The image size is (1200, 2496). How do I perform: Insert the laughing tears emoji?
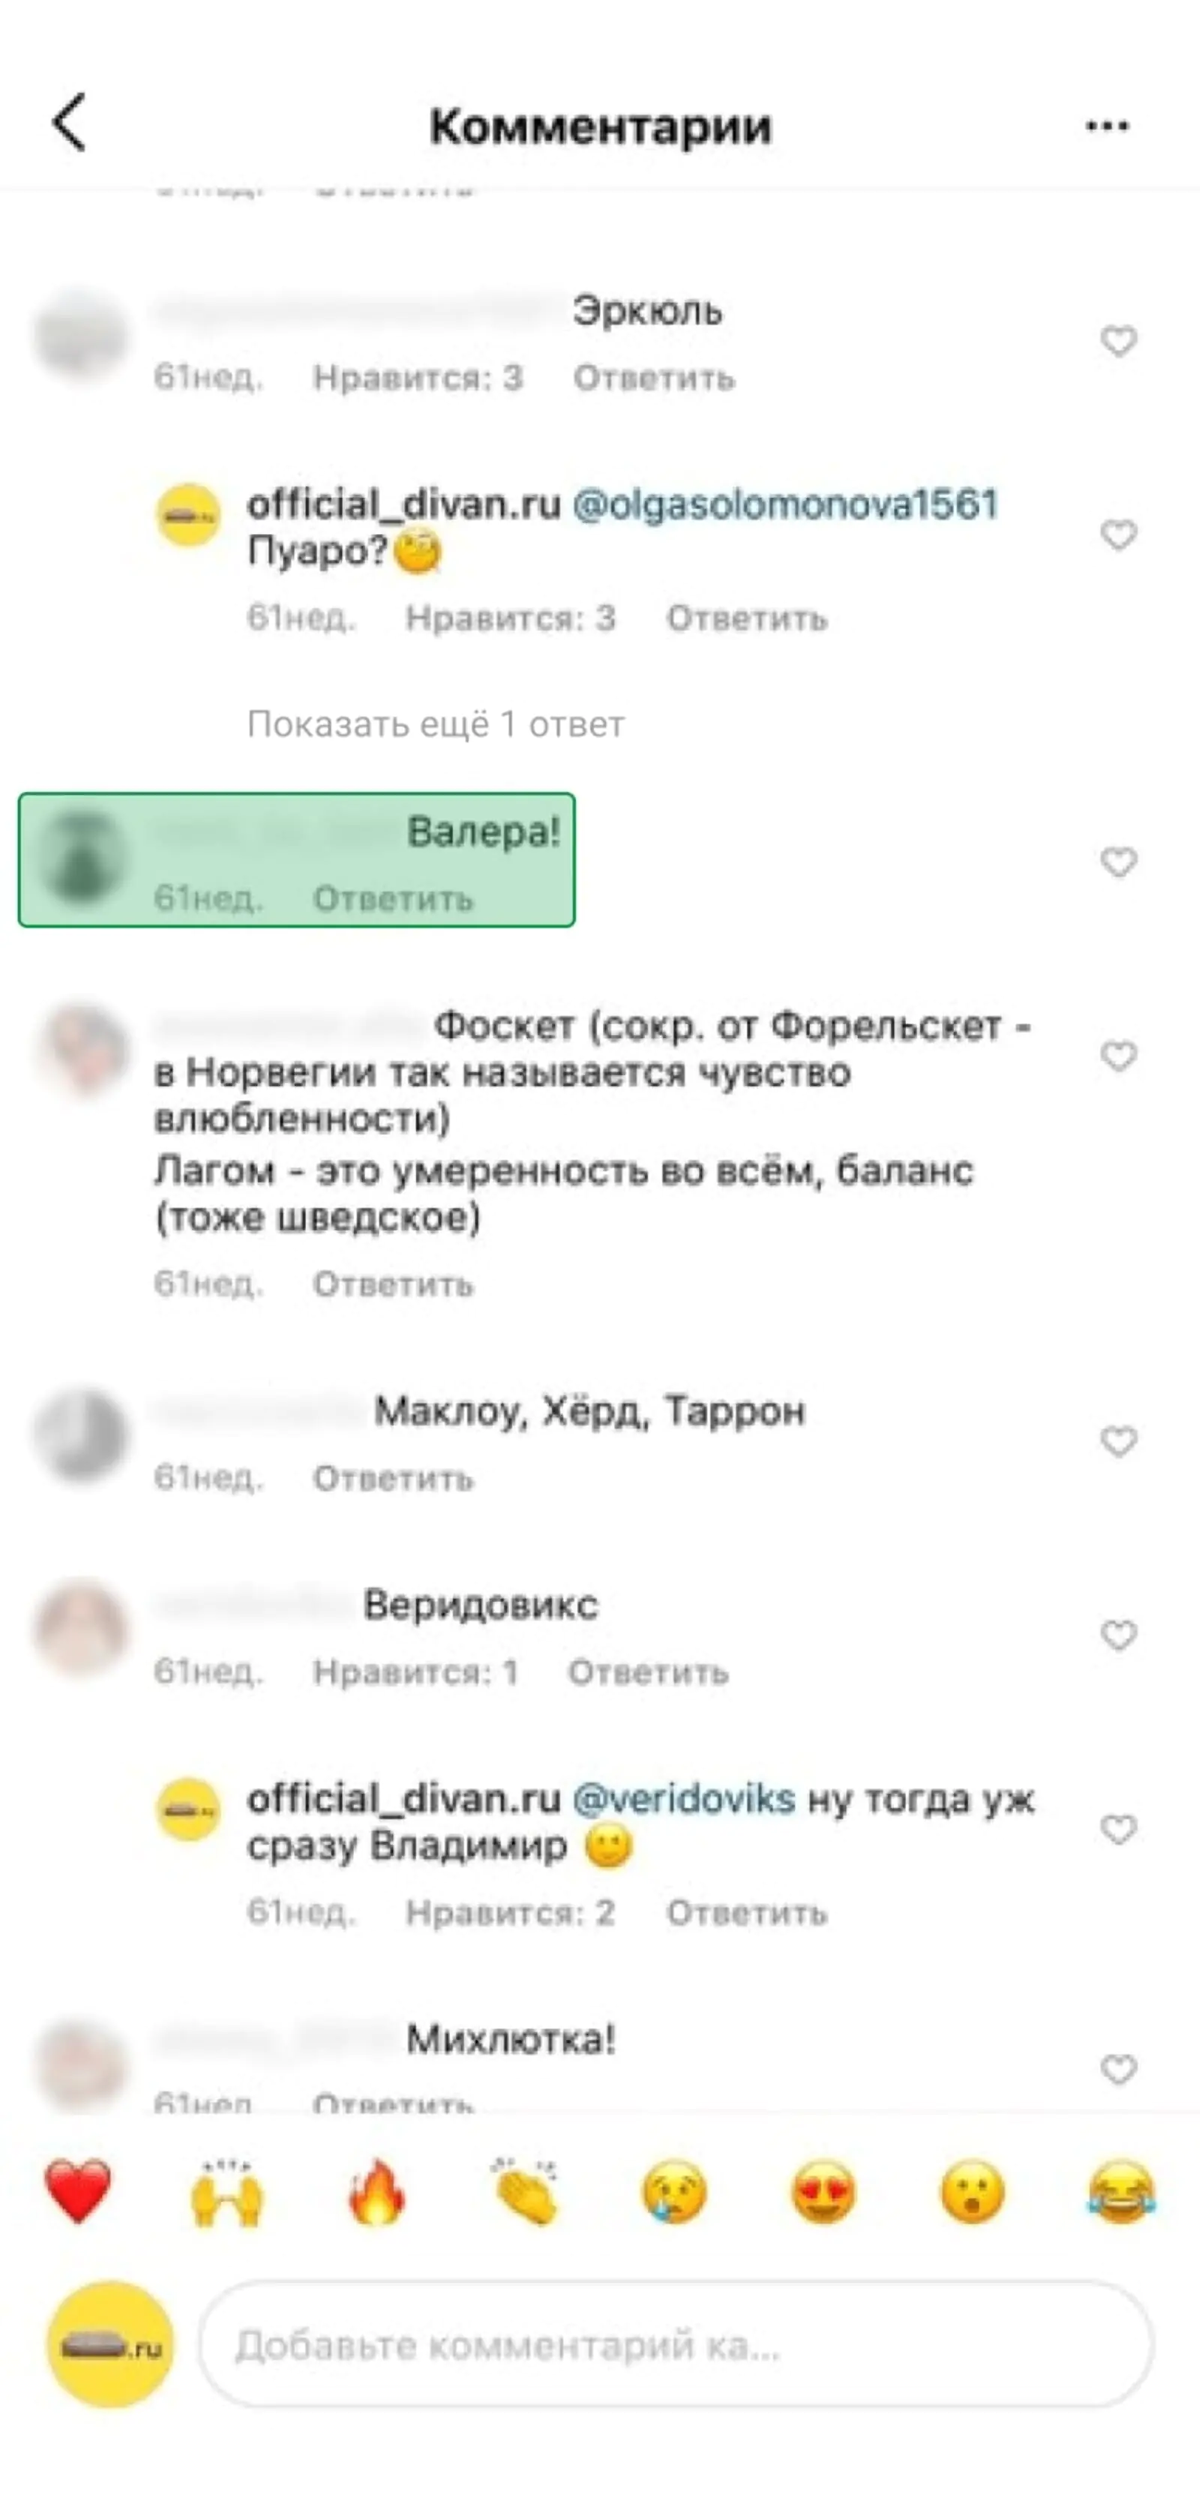(x=1121, y=2191)
